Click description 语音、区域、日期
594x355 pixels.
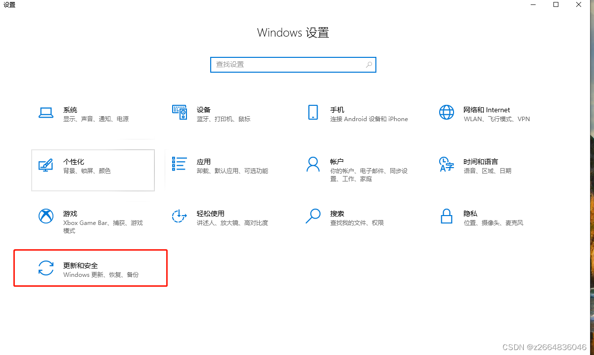pos(488,171)
